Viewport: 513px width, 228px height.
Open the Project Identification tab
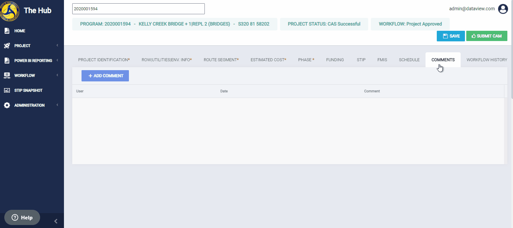[x=104, y=60]
